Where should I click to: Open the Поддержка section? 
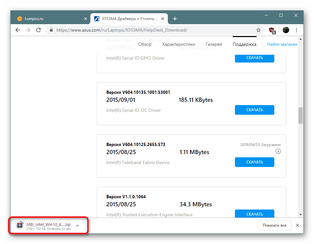pyautogui.click(x=245, y=44)
